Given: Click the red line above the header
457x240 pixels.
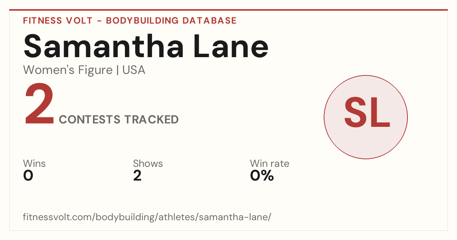Looking at the screenshot, I should (x=228, y=10).
